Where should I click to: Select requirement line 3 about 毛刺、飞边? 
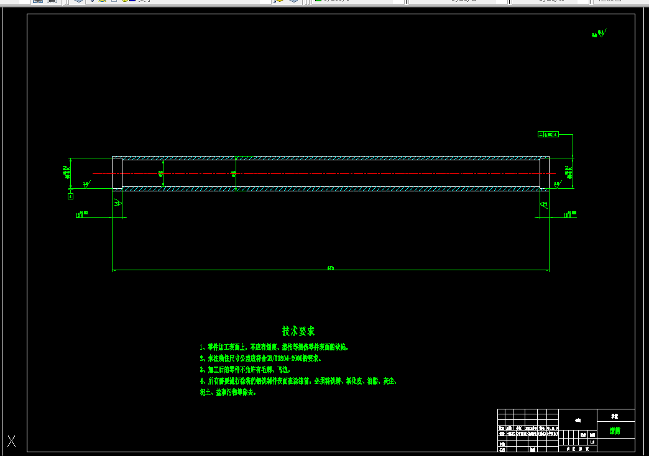point(246,370)
